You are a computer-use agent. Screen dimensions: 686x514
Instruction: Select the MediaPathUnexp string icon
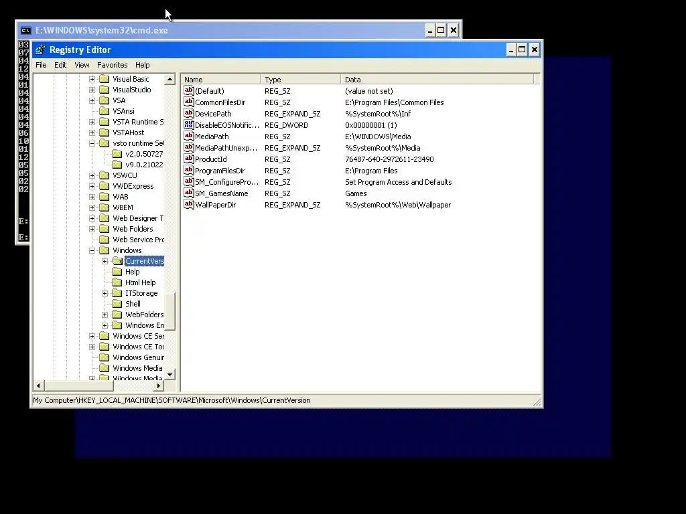click(188, 147)
